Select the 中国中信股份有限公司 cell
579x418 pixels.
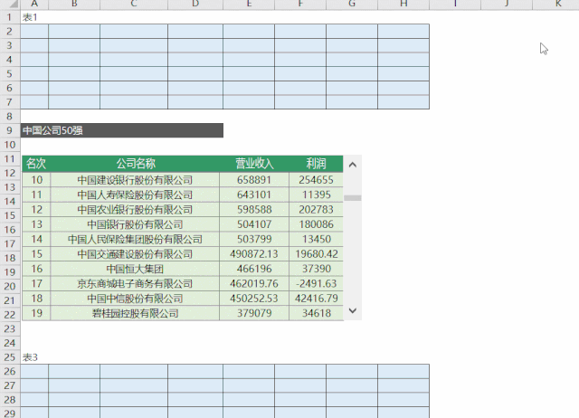point(135,298)
